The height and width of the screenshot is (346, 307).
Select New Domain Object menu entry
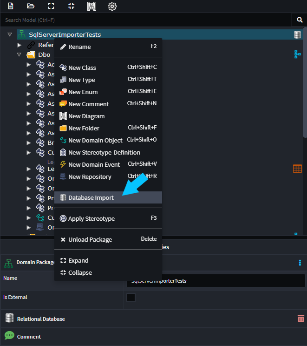[x=108, y=140]
